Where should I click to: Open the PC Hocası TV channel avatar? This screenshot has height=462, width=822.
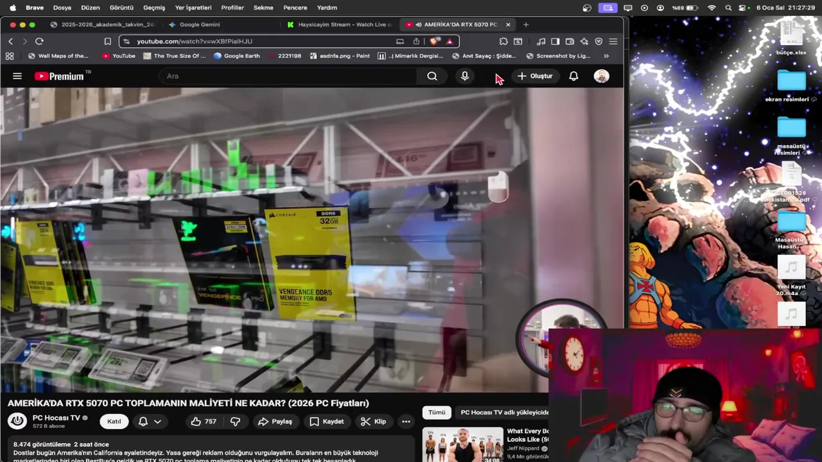[17, 421]
